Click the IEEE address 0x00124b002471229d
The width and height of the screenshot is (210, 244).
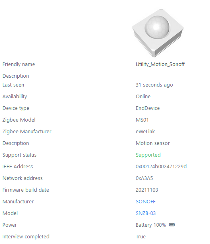pos(161,167)
